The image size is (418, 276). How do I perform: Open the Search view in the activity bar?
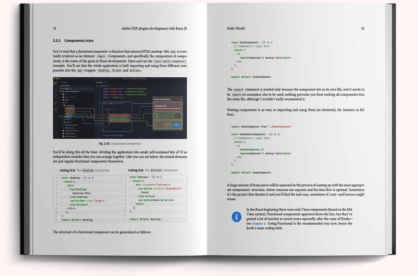coord(56,89)
